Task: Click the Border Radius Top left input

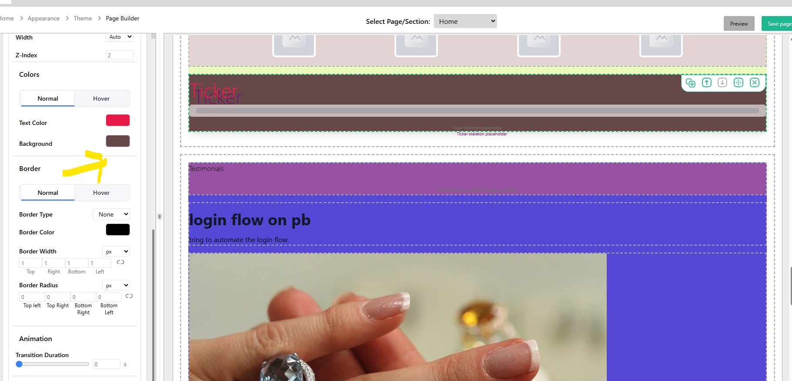Action: [32, 297]
